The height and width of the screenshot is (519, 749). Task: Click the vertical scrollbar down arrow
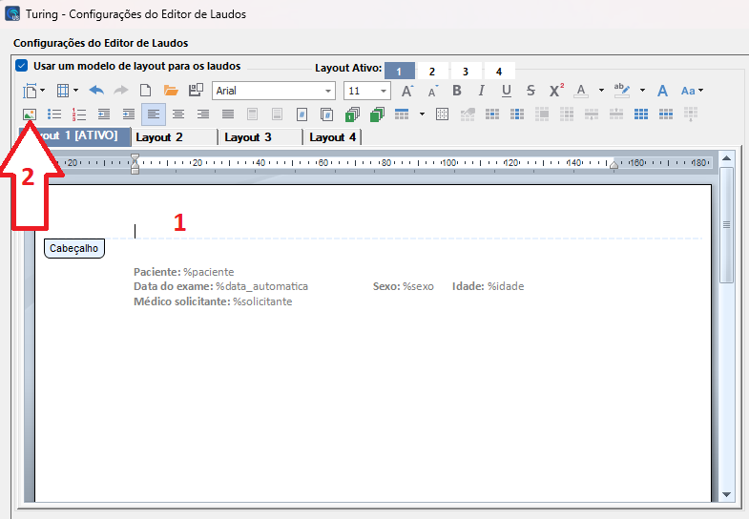pos(727,494)
